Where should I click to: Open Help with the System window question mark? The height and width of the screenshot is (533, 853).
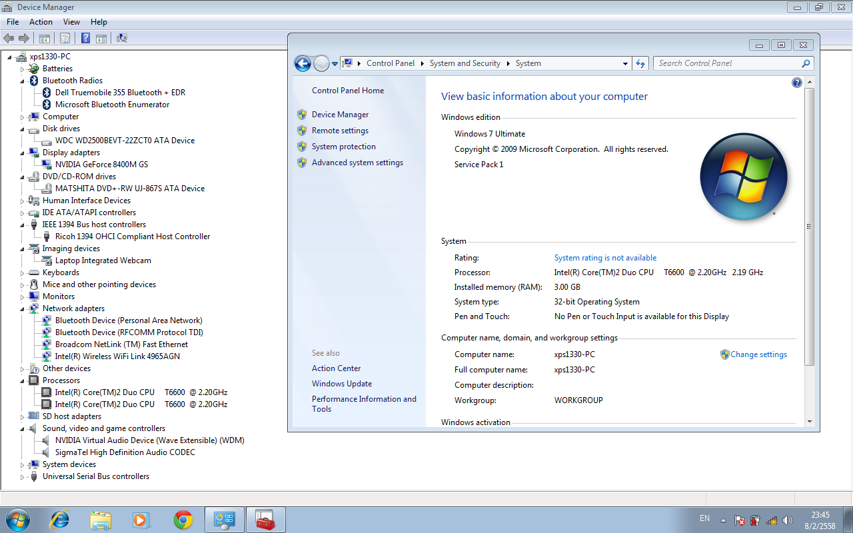coord(796,83)
